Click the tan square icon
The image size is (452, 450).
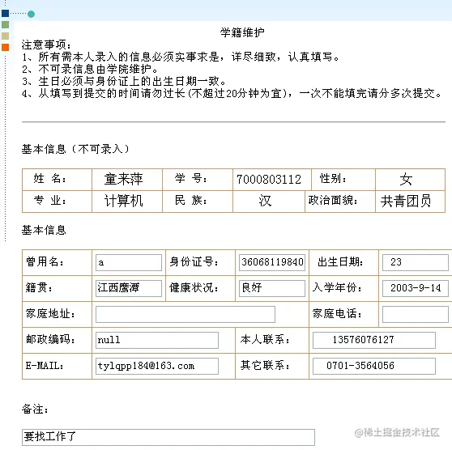(5, 36)
